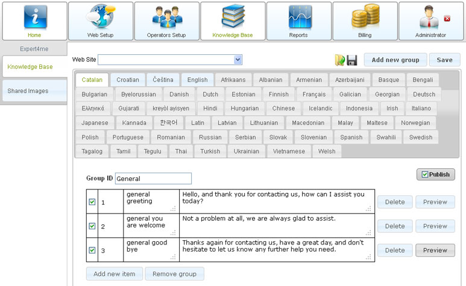Image resolution: width=466 pixels, height=286 pixels.
Task: Open the Ελληνικά language tab
Action: point(93,109)
